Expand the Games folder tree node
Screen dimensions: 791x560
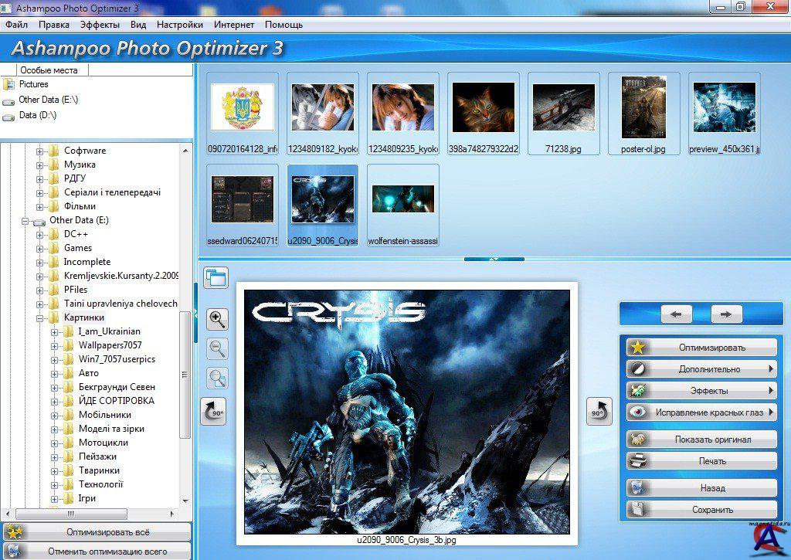point(40,248)
